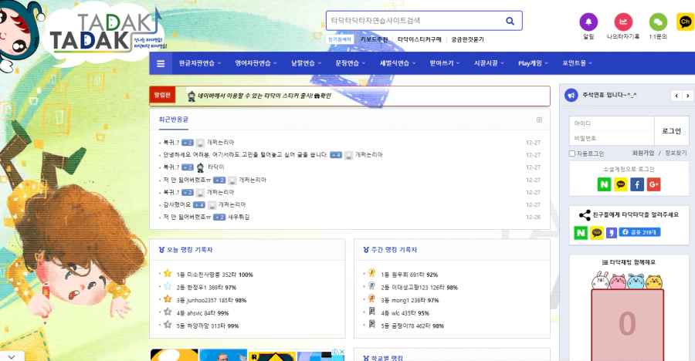Close the bottom ad with X icon

(341, 352)
